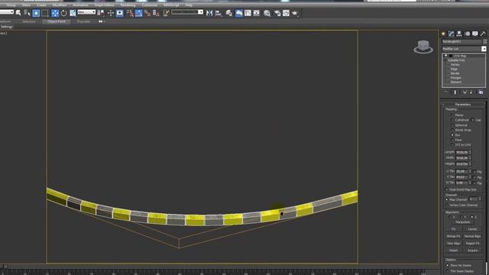Viewport: 489px width, 275px height.
Task: Toggle the U Tile Flip checkbox
Action: [474, 171]
